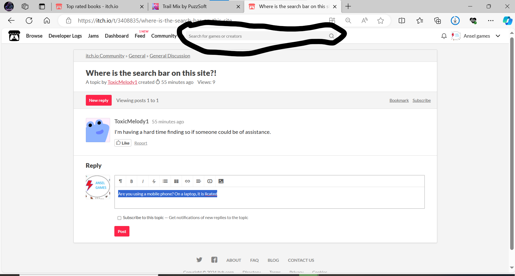The image size is (515, 276).
Task: Expand the Ansel games account dropdown
Action: (x=498, y=36)
